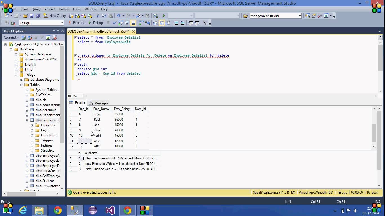
Task: Click the Cut scissors icon
Action: (x=98, y=16)
